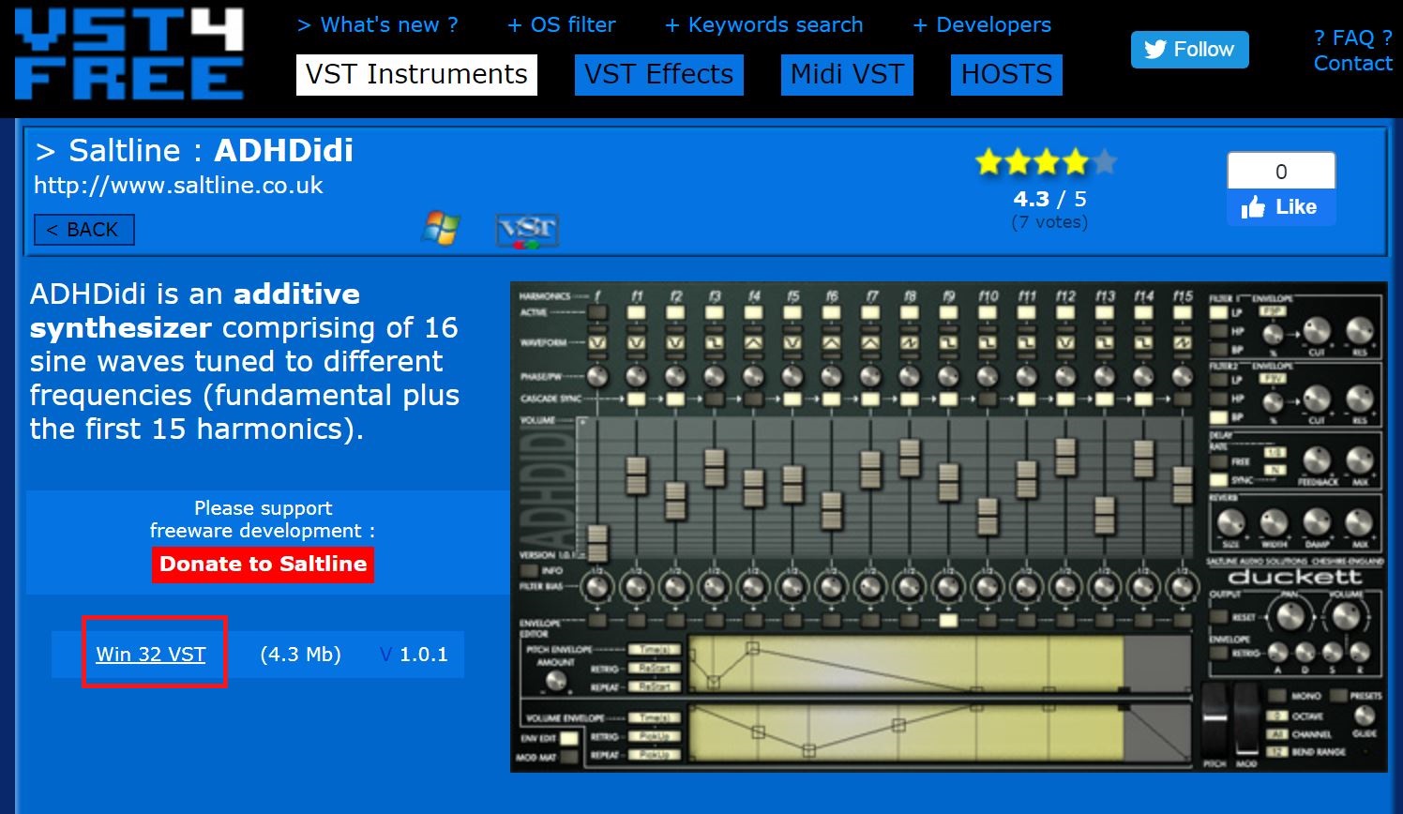Click the Windows OS compatibility icon
The image size is (1403, 814).
tap(441, 228)
